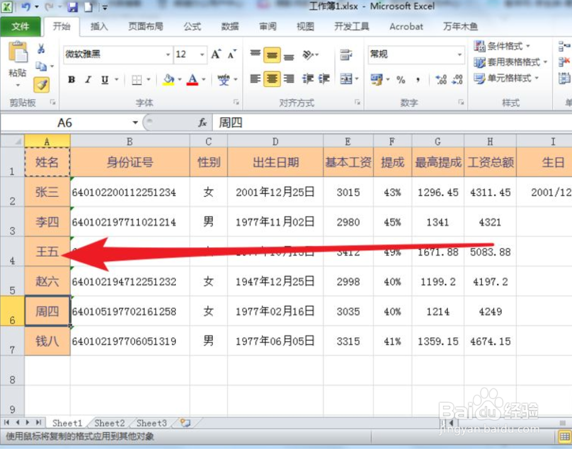Click the Format Painter brush icon
The width and height of the screenshot is (572, 449).
(x=42, y=85)
